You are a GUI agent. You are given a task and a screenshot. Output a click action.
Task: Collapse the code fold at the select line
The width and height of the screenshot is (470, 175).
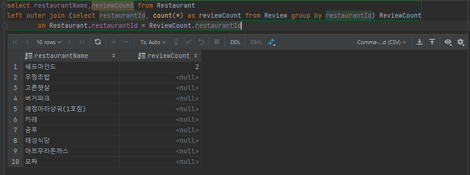tap(4, 5)
